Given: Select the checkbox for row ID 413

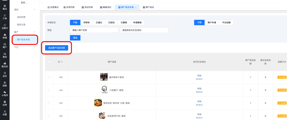Looking at the screenshot, I should point(49,103).
